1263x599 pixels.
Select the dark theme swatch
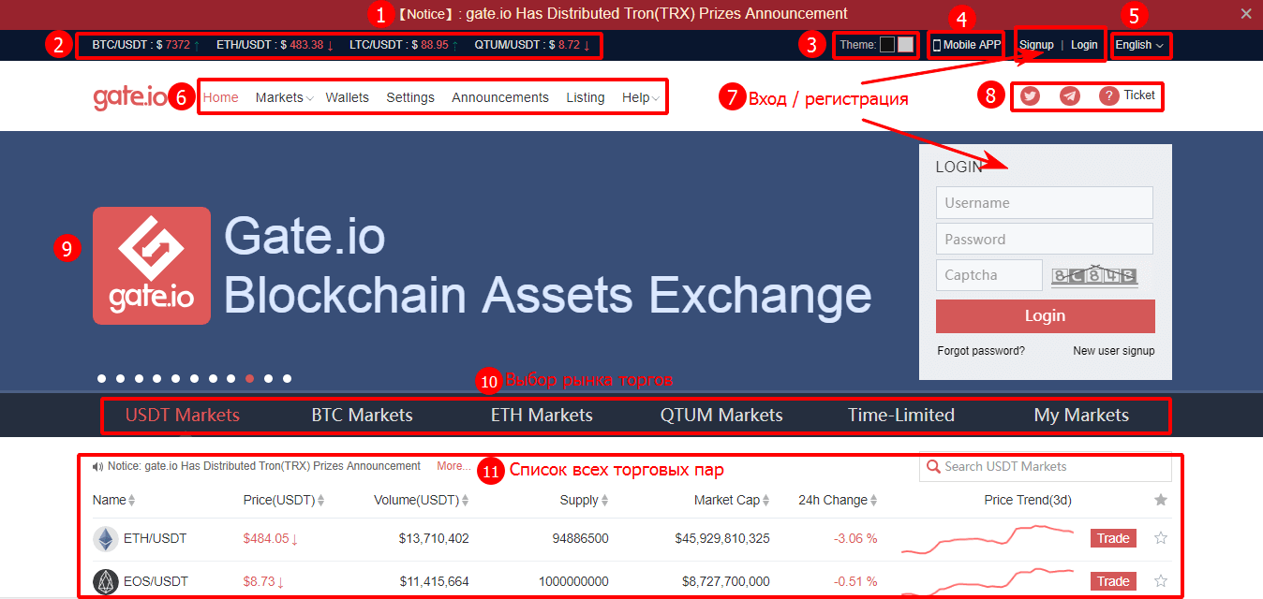tap(887, 44)
